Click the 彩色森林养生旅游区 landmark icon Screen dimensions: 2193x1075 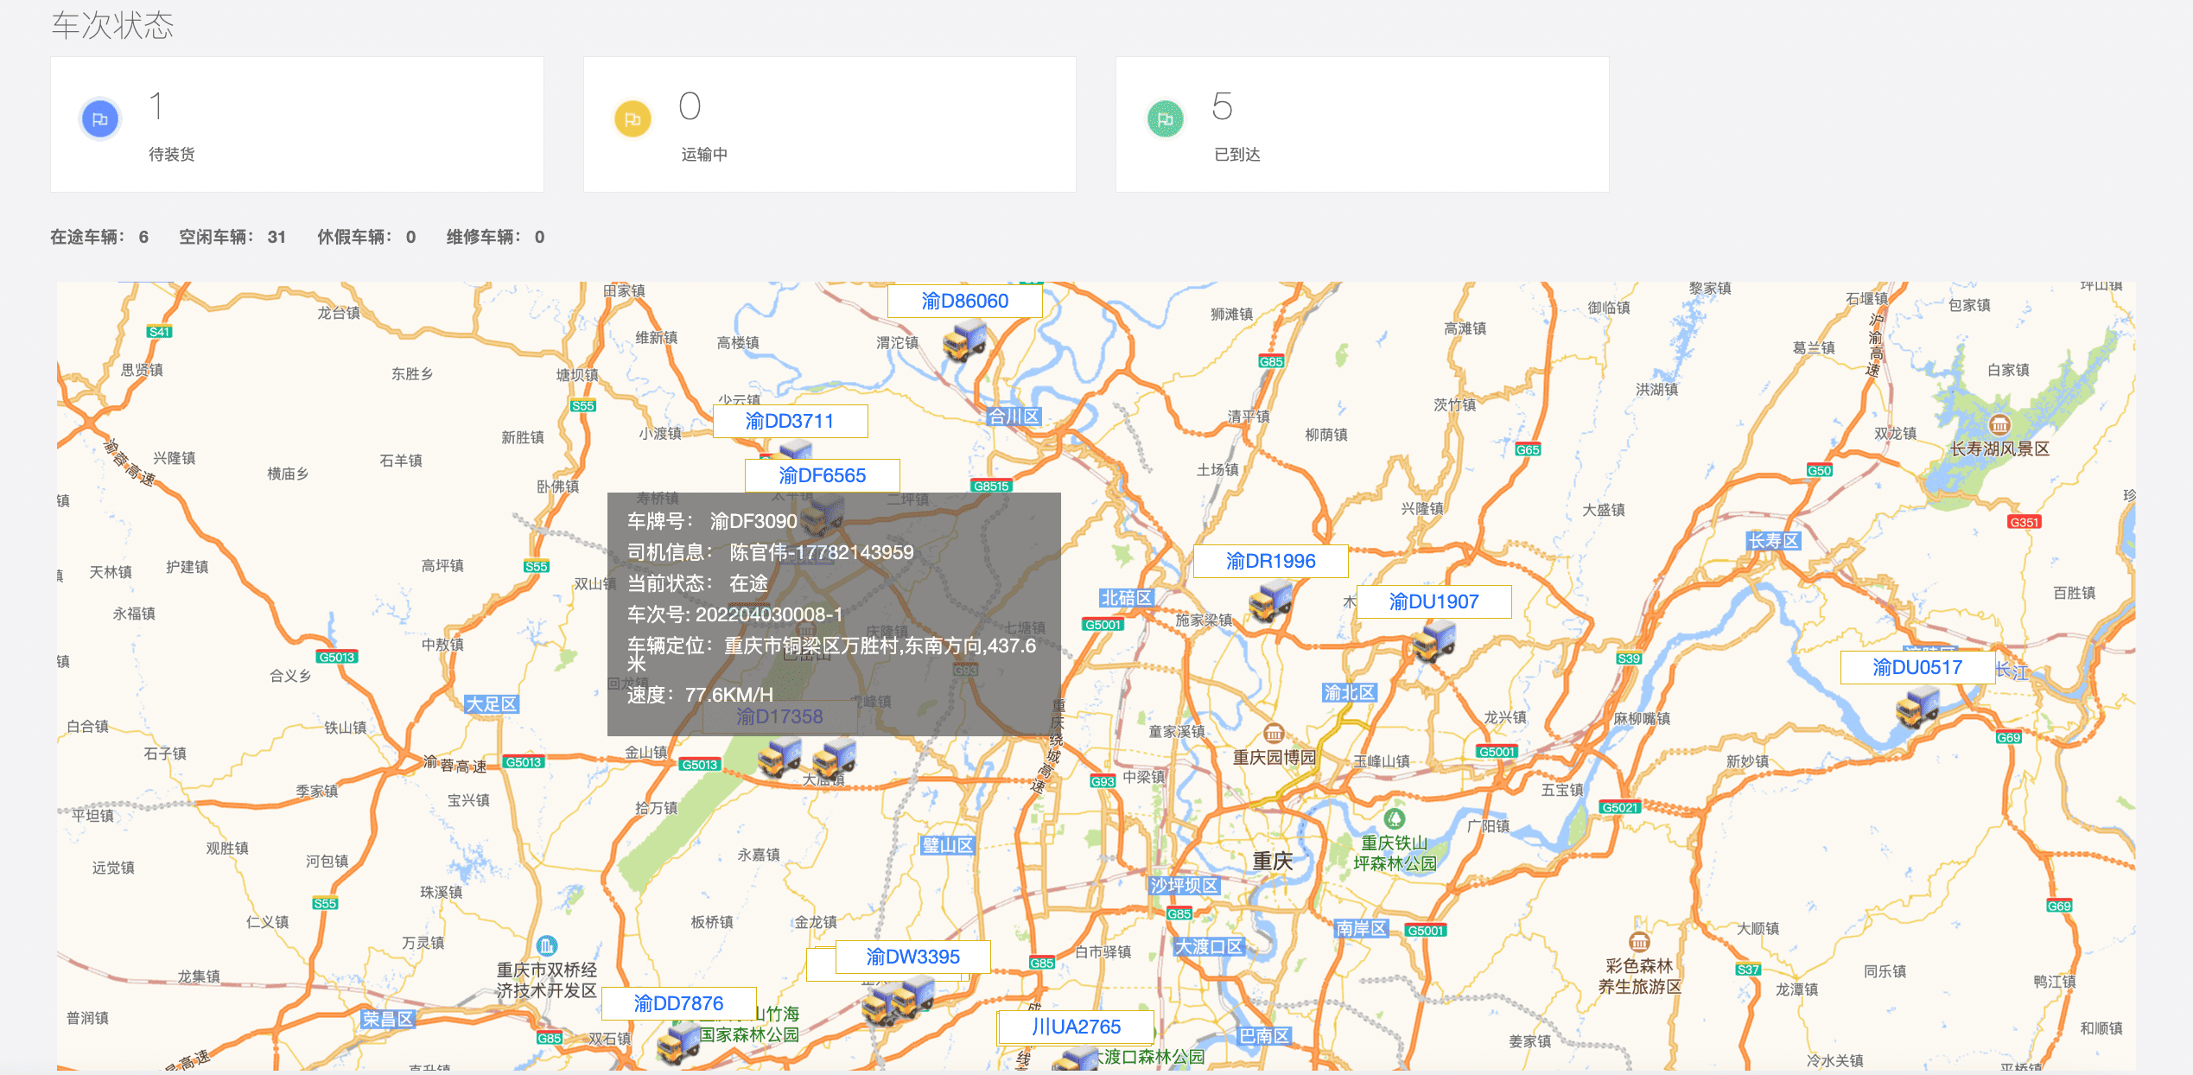pos(1639,942)
